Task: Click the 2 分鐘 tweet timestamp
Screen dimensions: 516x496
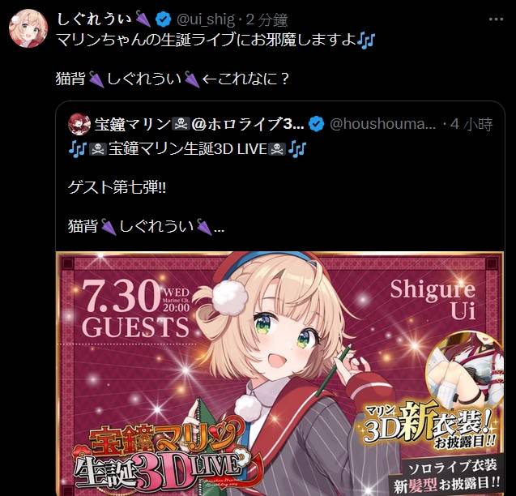Action: click(267, 19)
